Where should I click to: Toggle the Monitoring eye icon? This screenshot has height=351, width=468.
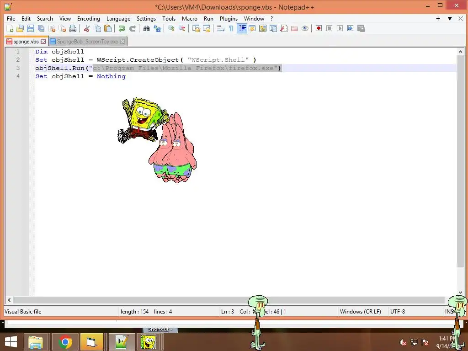click(305, 28)
